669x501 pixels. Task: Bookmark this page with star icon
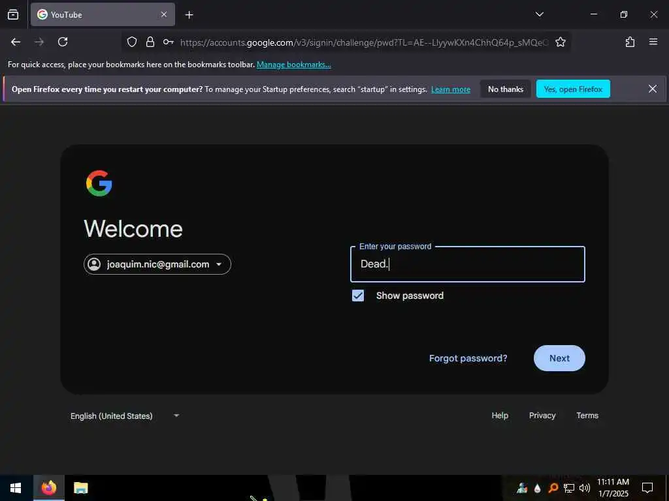pyautogui.click(x=561, y=42)
